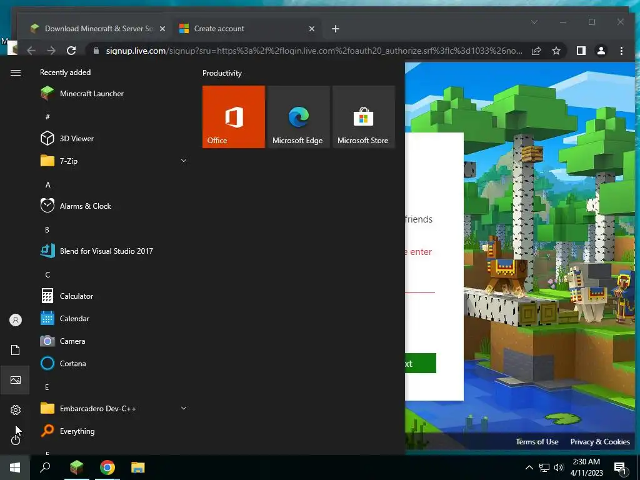This screenshot has height=480, width=640.
Task: Toggle Chrome side panel
Action: pyautogui.click(x=581, y=51)
